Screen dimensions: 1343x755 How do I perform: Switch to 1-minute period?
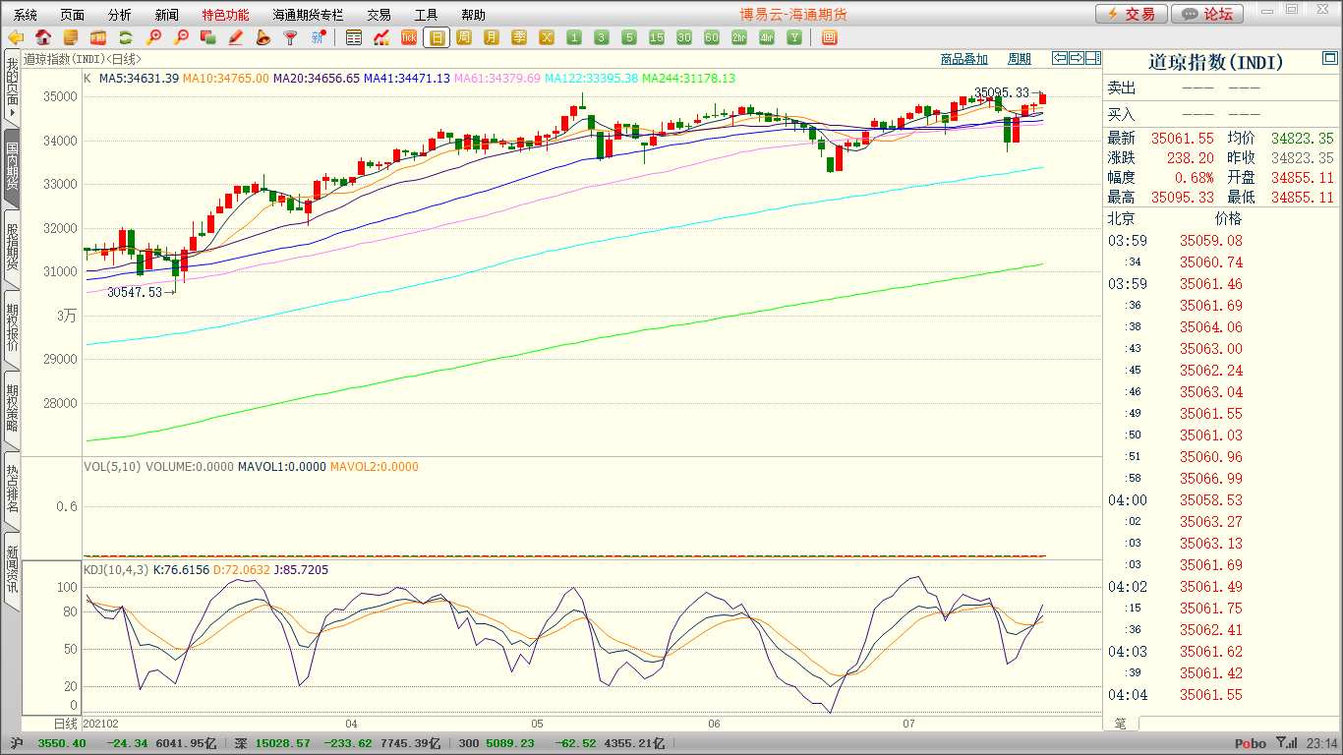pos(574,38)
